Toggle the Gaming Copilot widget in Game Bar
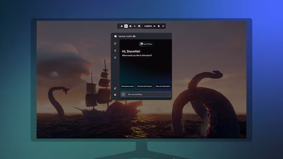 pos(126,26)
